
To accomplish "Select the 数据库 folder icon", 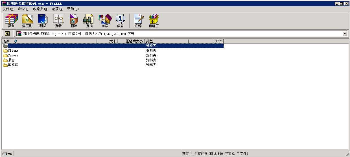I will point(5,65).
